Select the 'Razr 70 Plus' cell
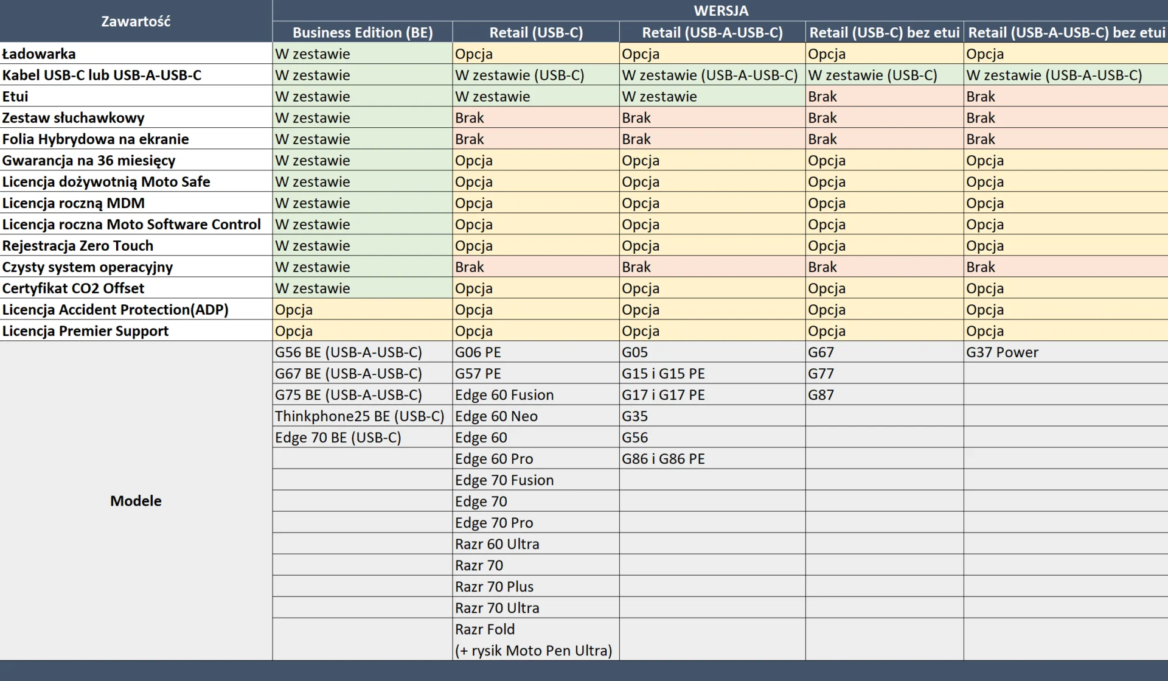The height and width of the screenshot is (681, 1168). (x=536, y=586)
